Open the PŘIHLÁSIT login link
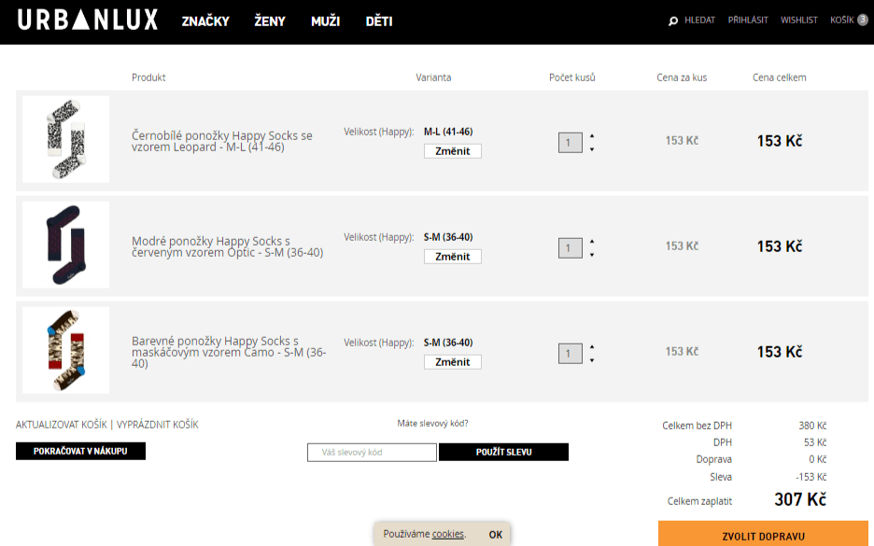 (748, 20)
